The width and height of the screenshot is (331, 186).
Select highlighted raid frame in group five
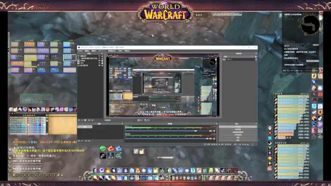pyautogui.click(x=70, y=57)
